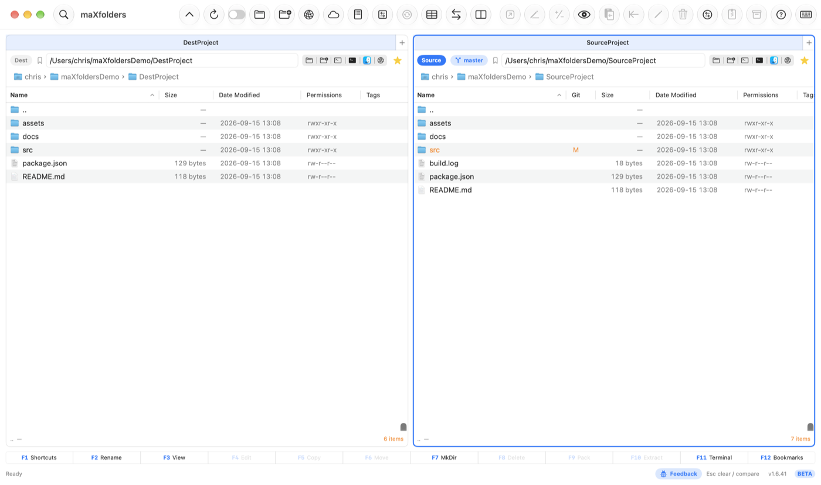Click the new folder with plus toolbar icon
This screenshot has width=821, height=485.
284,15
